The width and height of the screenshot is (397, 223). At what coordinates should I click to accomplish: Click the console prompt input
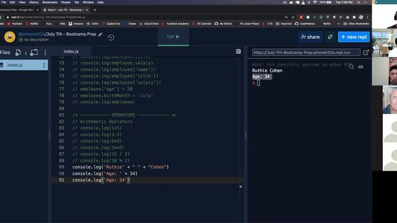pos(258,83)
